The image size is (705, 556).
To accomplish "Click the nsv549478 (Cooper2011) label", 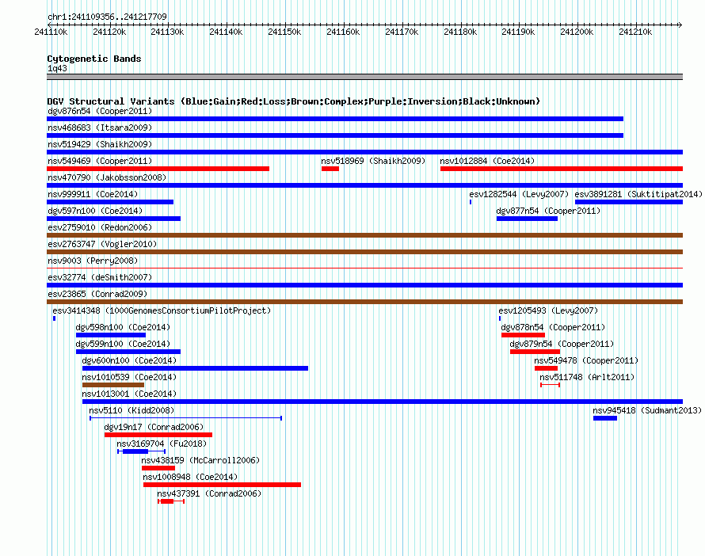I will click(586, 360).
